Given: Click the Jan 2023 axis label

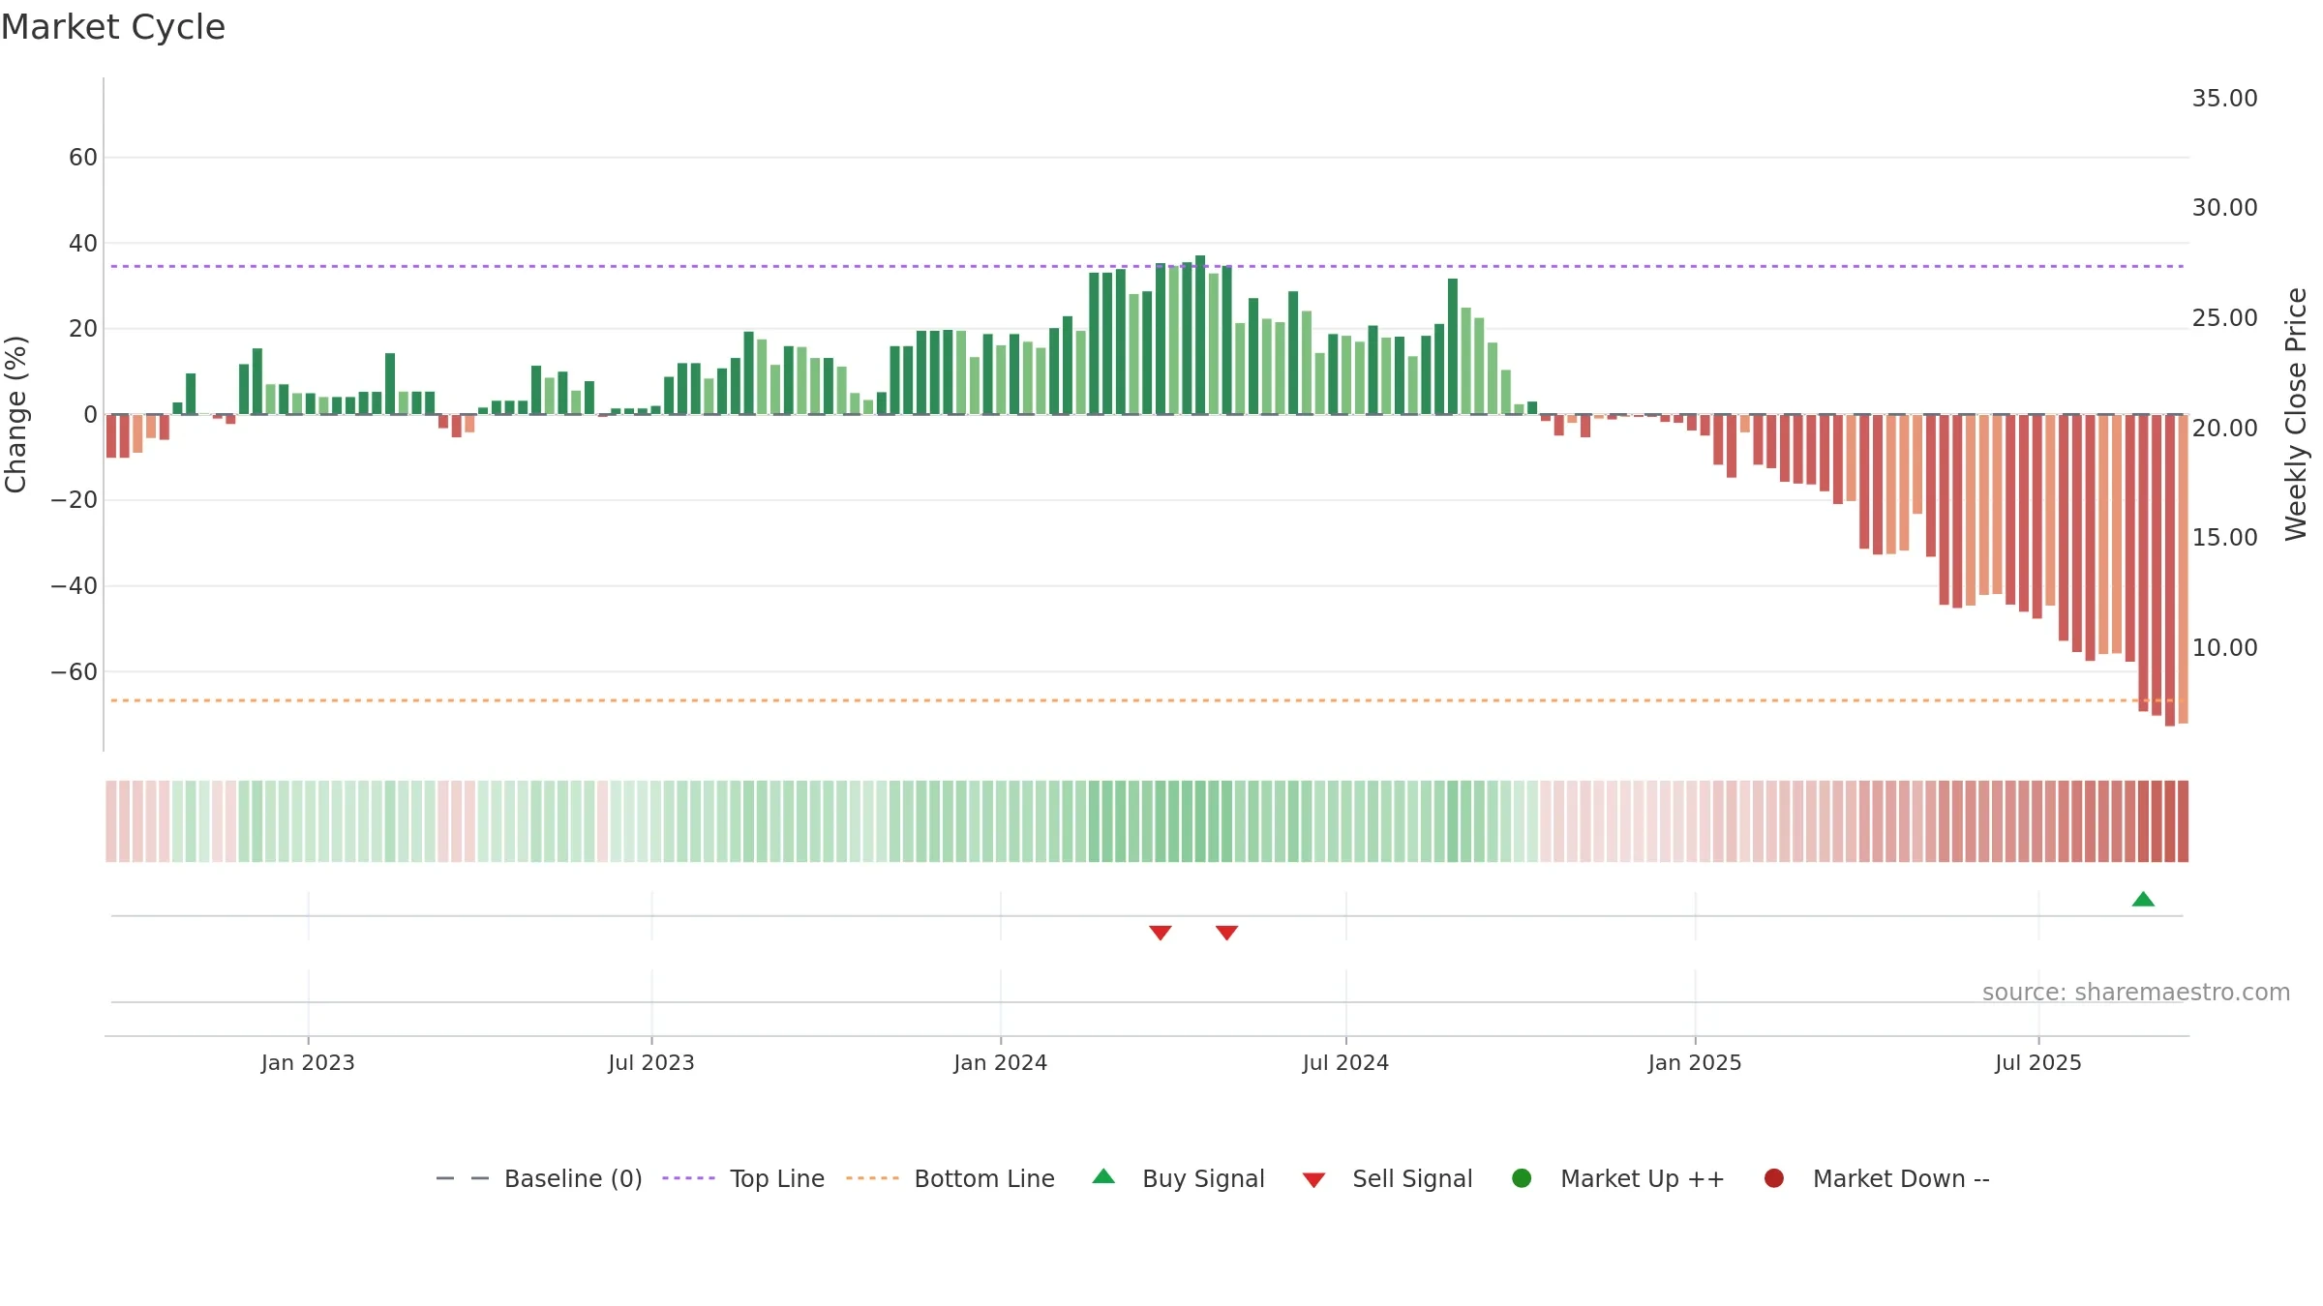Looking at the screenshot, I should (x=308, y=1063).
